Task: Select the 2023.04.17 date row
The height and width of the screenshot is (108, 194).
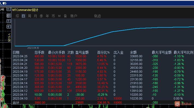Action: (x=20, y=79)
